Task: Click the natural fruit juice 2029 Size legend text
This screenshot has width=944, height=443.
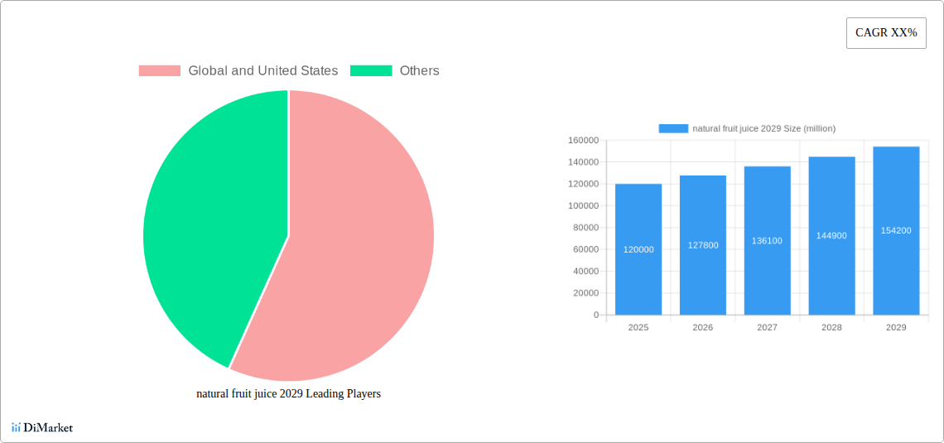Action: click(x=763, y=128)
